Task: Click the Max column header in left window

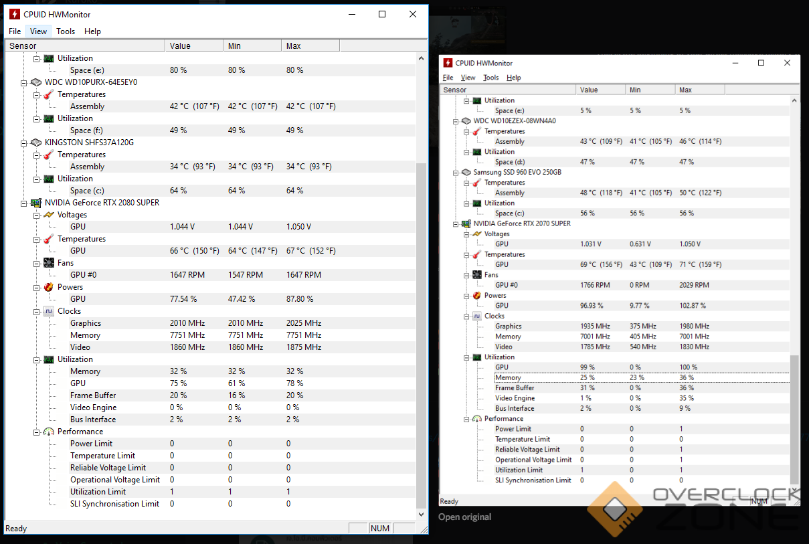Action: (x=310, y=46)
